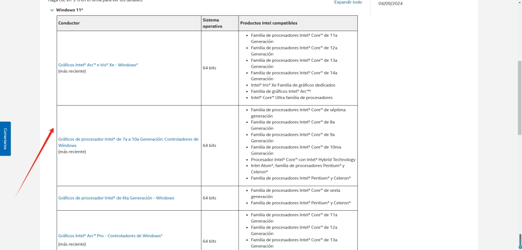Viewport: 522px width, 250px height.
Task: Open Gráficos de procesador Intel de 6ta Generación link
Action: [116, 198]
